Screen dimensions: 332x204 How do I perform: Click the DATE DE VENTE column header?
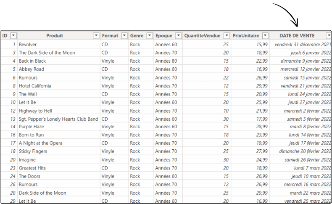(x=297, y=36)
